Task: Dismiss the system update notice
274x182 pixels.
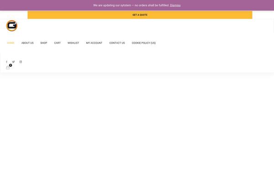Action: [x=175, y=5]
